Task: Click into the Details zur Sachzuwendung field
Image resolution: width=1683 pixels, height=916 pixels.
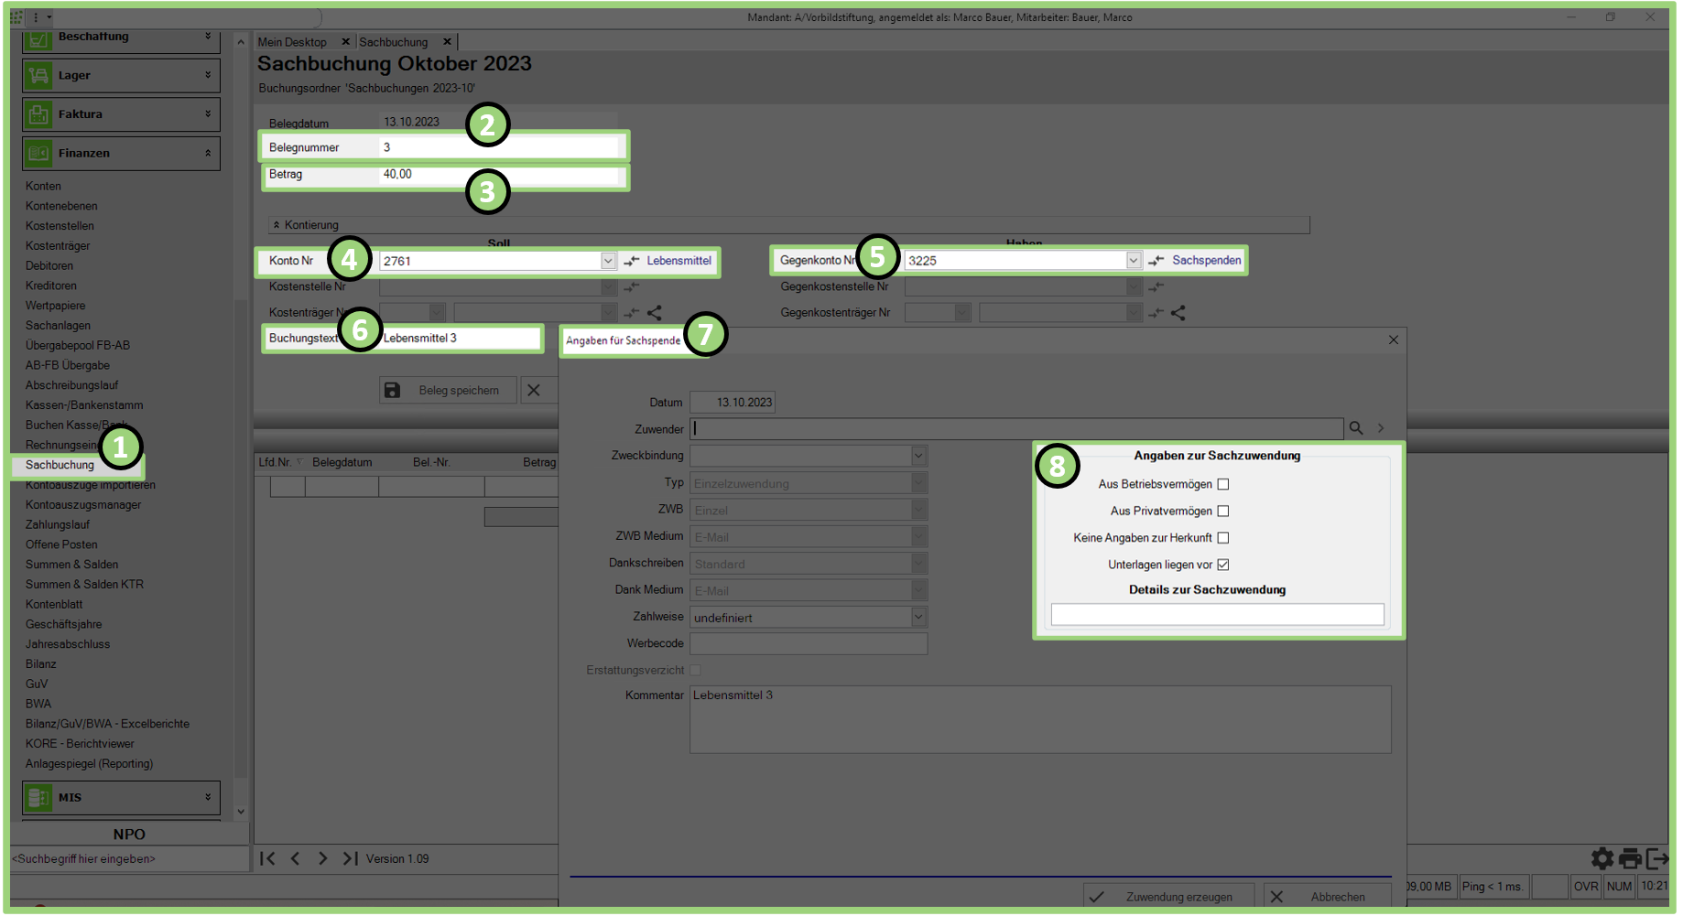Action: tap(1217, 614)
